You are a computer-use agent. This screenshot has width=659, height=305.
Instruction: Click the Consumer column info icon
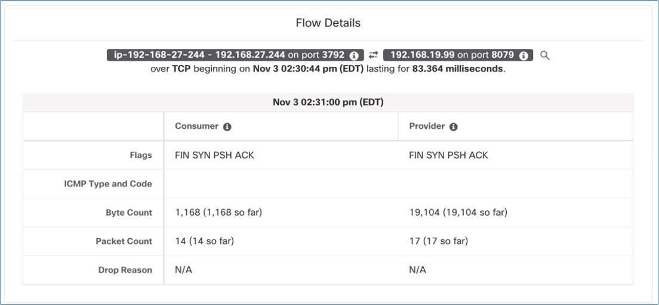227,127
